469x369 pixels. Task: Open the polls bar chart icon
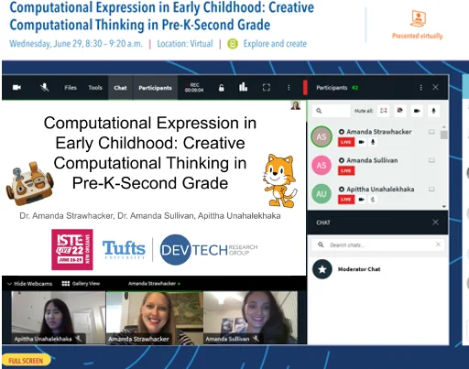coord(243,87)
